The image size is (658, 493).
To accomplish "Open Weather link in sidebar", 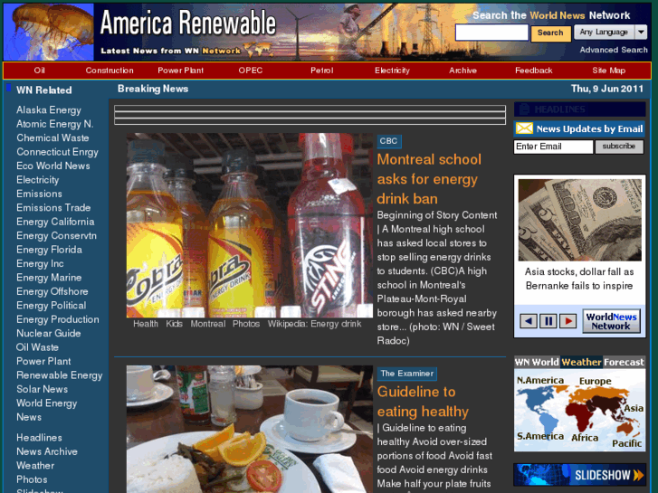I will pos(35,465).
